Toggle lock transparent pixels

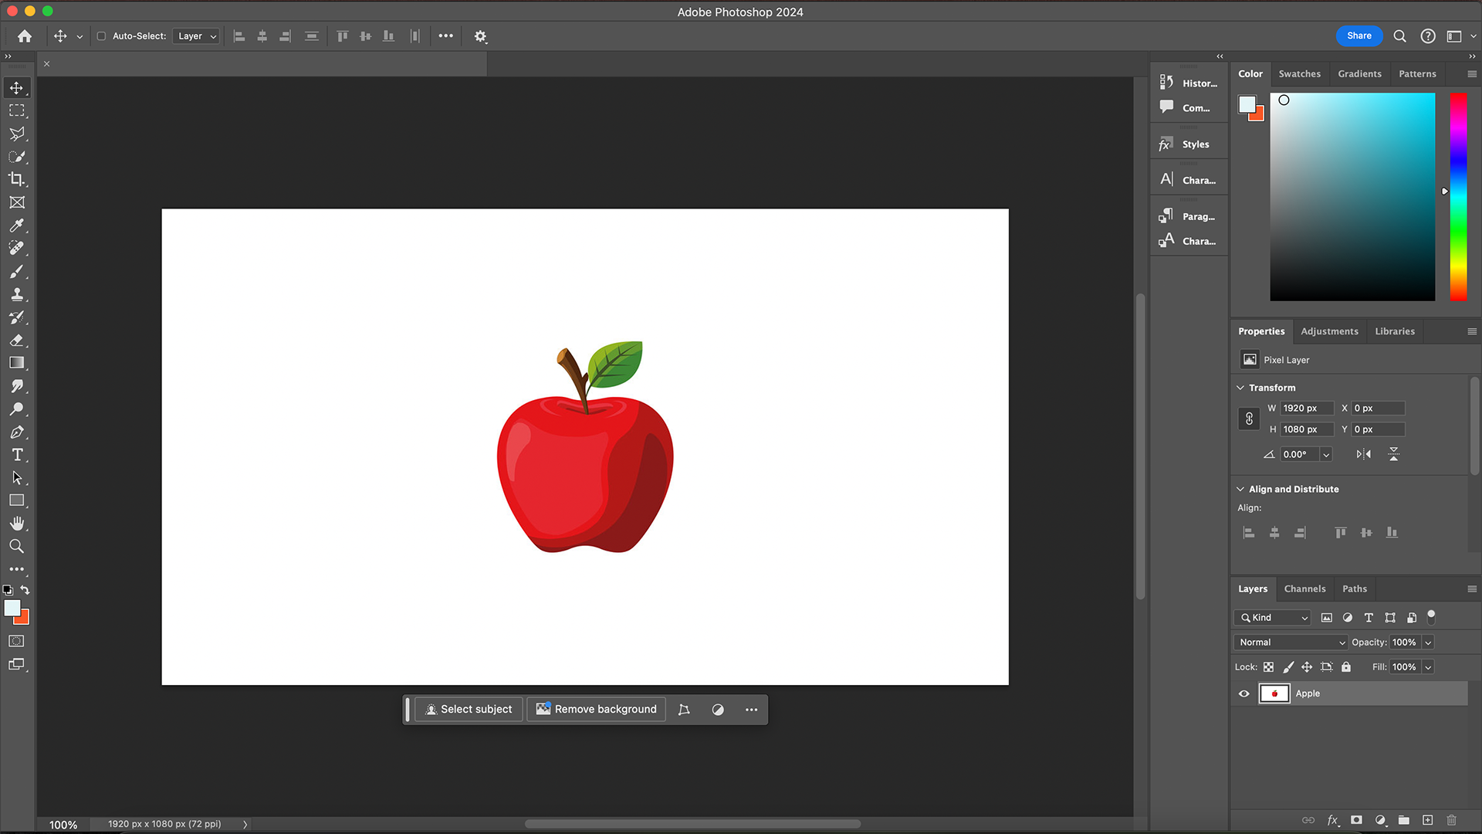pyautogui.click(x=1268, y=667)
